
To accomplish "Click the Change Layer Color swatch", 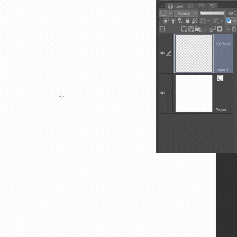I will click(228, 21).
